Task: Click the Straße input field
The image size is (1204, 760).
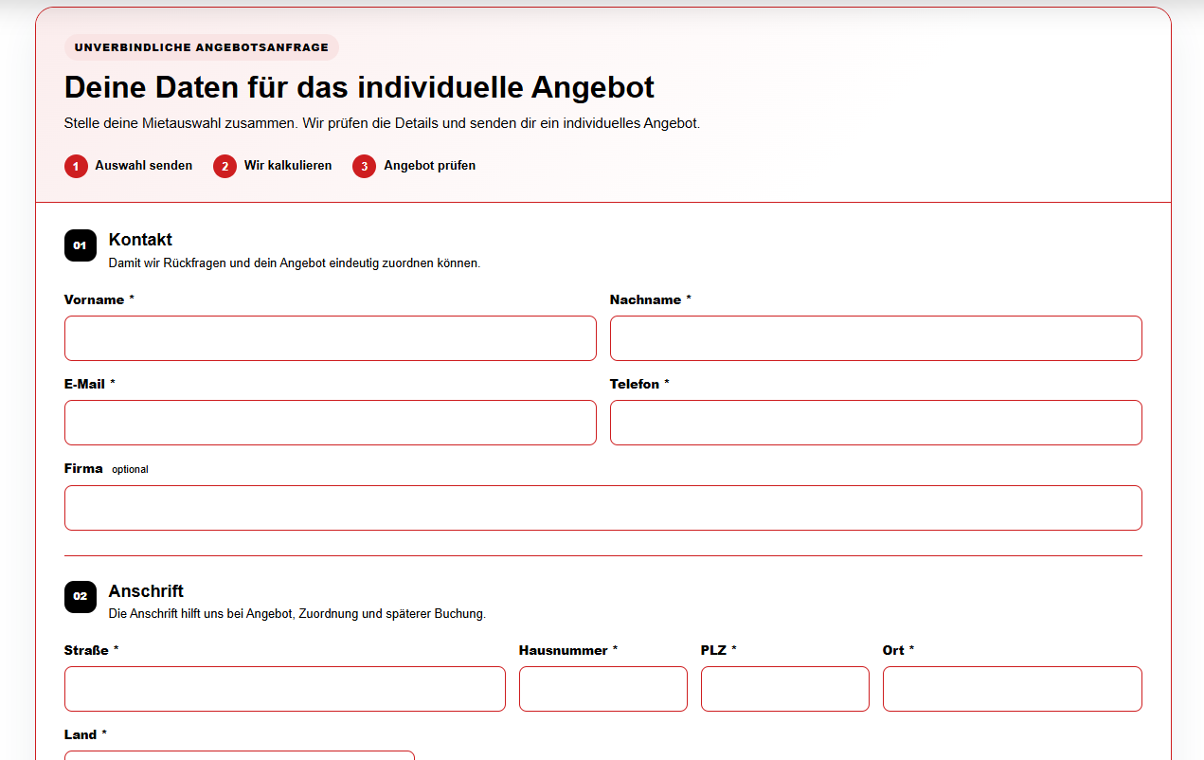Action: (285, 689)
